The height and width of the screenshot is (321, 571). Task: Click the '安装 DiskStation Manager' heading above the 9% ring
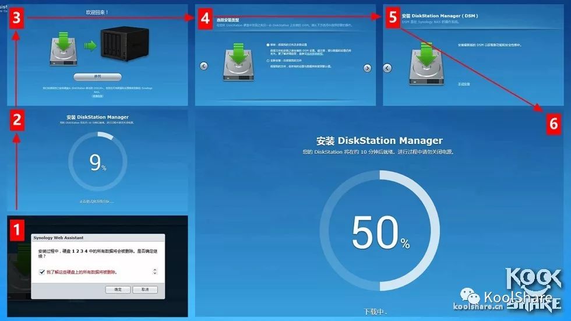(x=98, y=117)
